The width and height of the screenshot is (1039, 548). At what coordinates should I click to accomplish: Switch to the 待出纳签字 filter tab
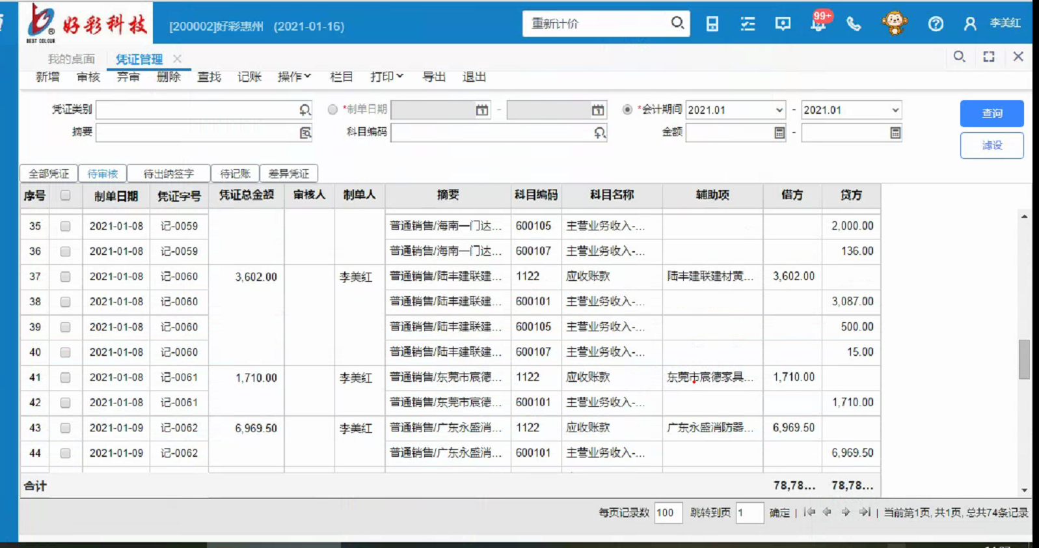pos(169,174)
